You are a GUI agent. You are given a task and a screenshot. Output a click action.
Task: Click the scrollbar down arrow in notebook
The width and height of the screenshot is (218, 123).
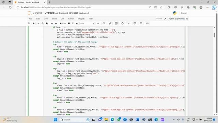click(x=214, y=115)
